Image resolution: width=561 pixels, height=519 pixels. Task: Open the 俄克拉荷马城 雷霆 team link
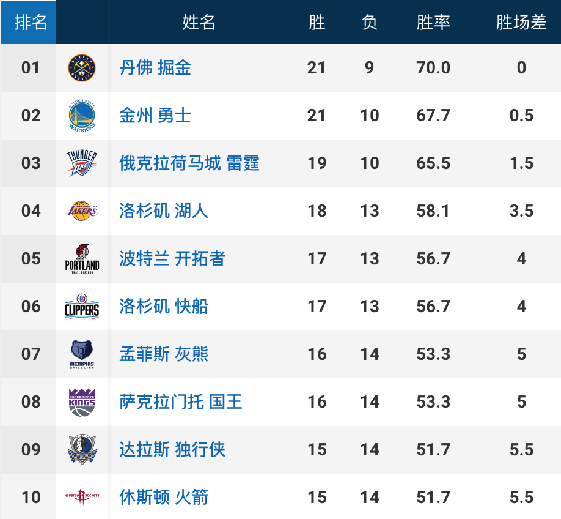pos(189,163)
